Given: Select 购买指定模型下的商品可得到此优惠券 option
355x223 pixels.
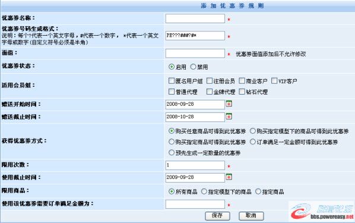Looking at the screenshot, I should point(253,131).
